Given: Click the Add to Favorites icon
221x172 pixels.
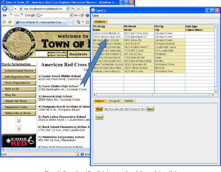Looking at the screenshot, I should click(10, 22).
